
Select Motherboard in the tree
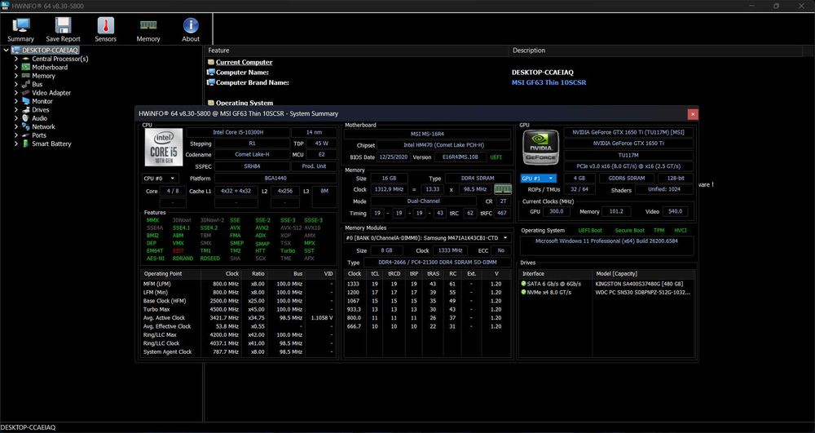click(49, 67)
